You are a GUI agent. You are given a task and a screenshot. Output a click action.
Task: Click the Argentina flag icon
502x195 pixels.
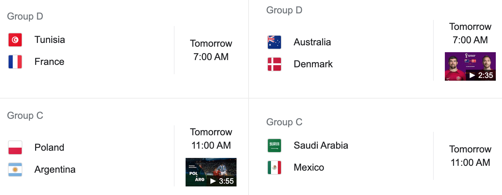[x=15, y=170]
